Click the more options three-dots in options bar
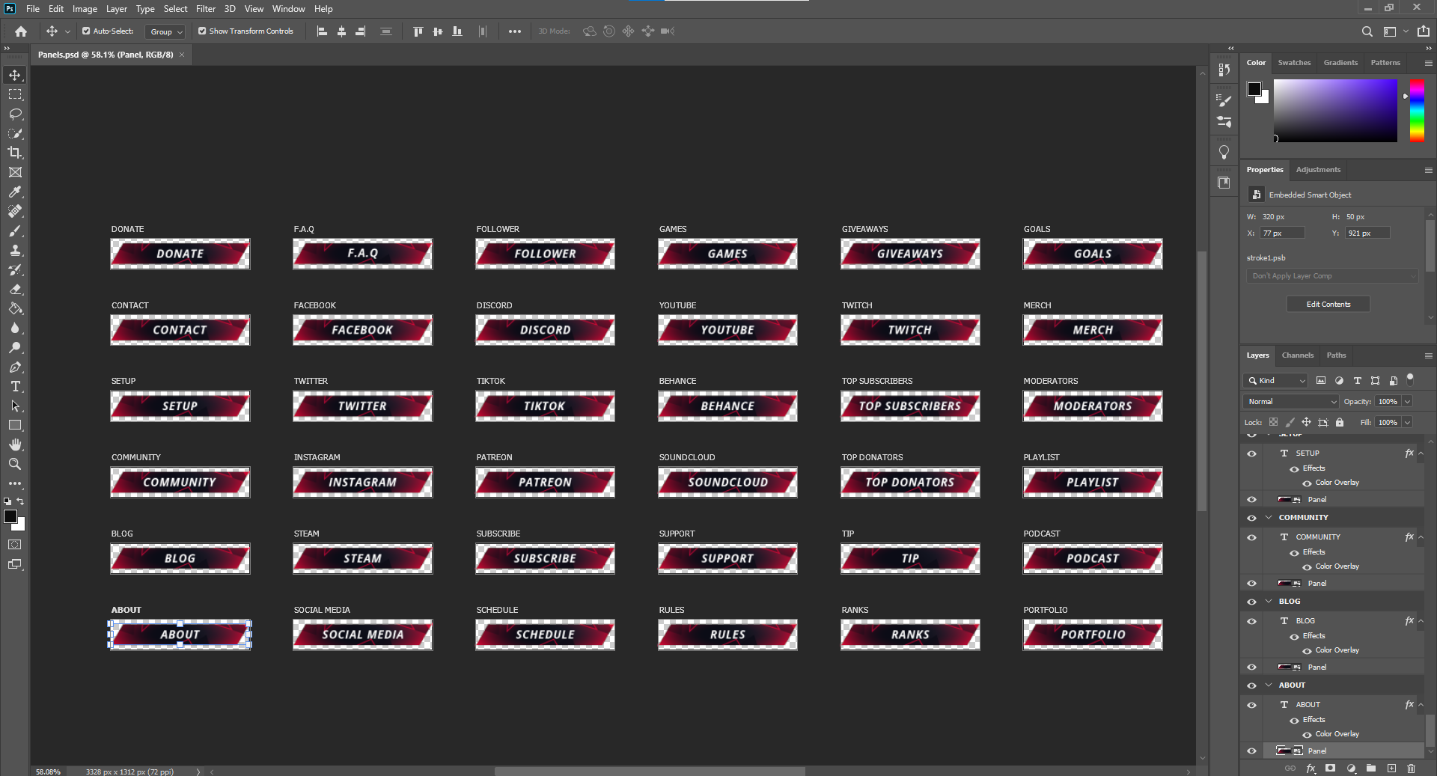Viewport: 1437px width, 776px height. click(x=515, y=31)
